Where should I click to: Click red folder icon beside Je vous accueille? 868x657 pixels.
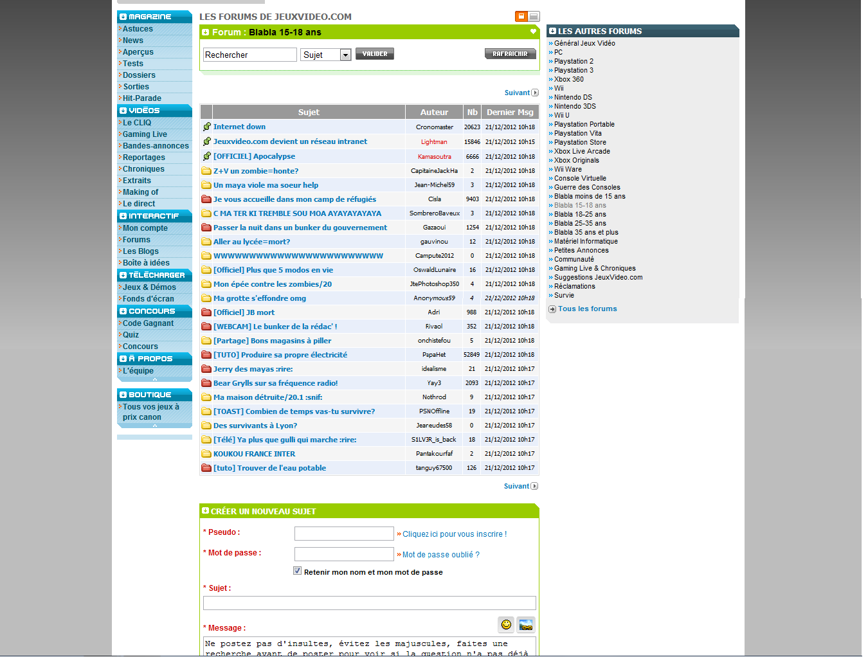[x=206, y=199]
